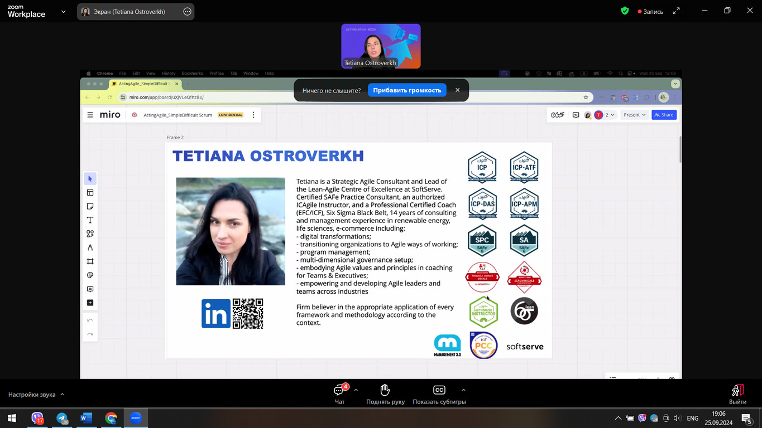Click the miro logo
Screen dimensions: 762x428
coord(110,115)
